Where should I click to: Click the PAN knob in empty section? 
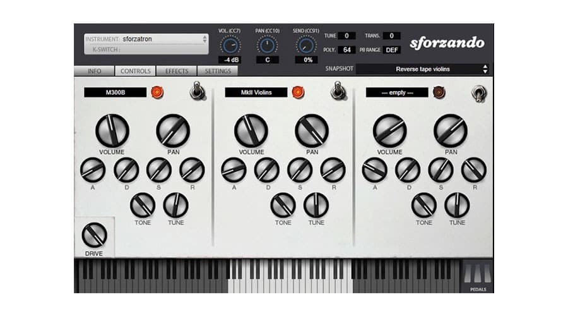pyautogui.click(x=451, y=131)
